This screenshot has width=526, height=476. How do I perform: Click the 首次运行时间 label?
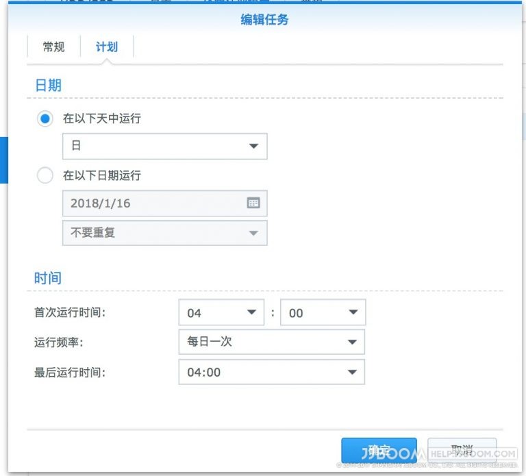(x=70, y=312)
